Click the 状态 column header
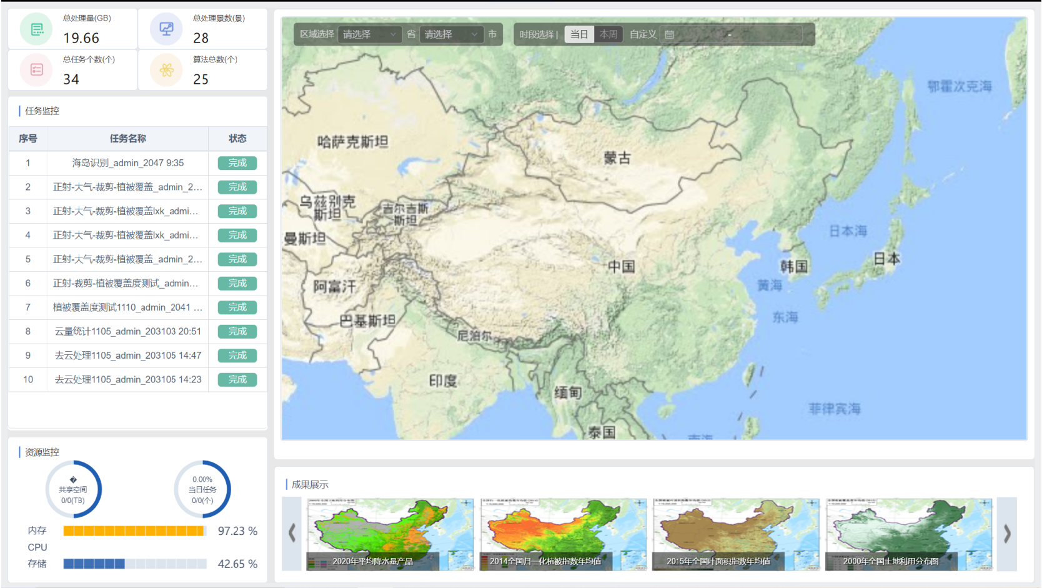This screenshot has width=1042, height=588. coord(237,139)
